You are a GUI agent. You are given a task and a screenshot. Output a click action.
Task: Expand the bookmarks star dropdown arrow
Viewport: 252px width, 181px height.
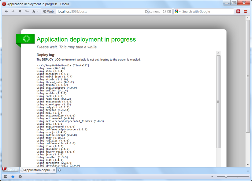click(38, 11)
